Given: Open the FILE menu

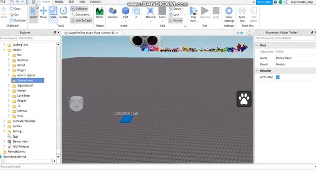Looking at the screenshot, I should 3,2.
